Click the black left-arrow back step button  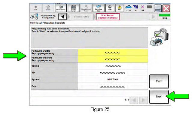pyautogui.click(x=63, y=17)
